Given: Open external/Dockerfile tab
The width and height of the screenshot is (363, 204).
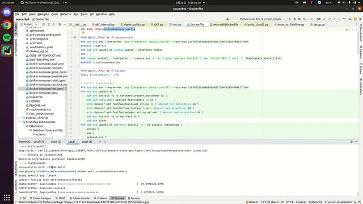Looking at the screenshot, I should pyautogui.click(x=226, y=24).
